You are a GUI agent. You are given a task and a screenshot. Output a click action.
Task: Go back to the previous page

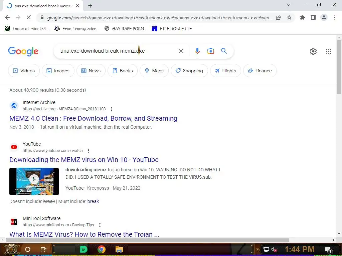click(x=7, y=17)
